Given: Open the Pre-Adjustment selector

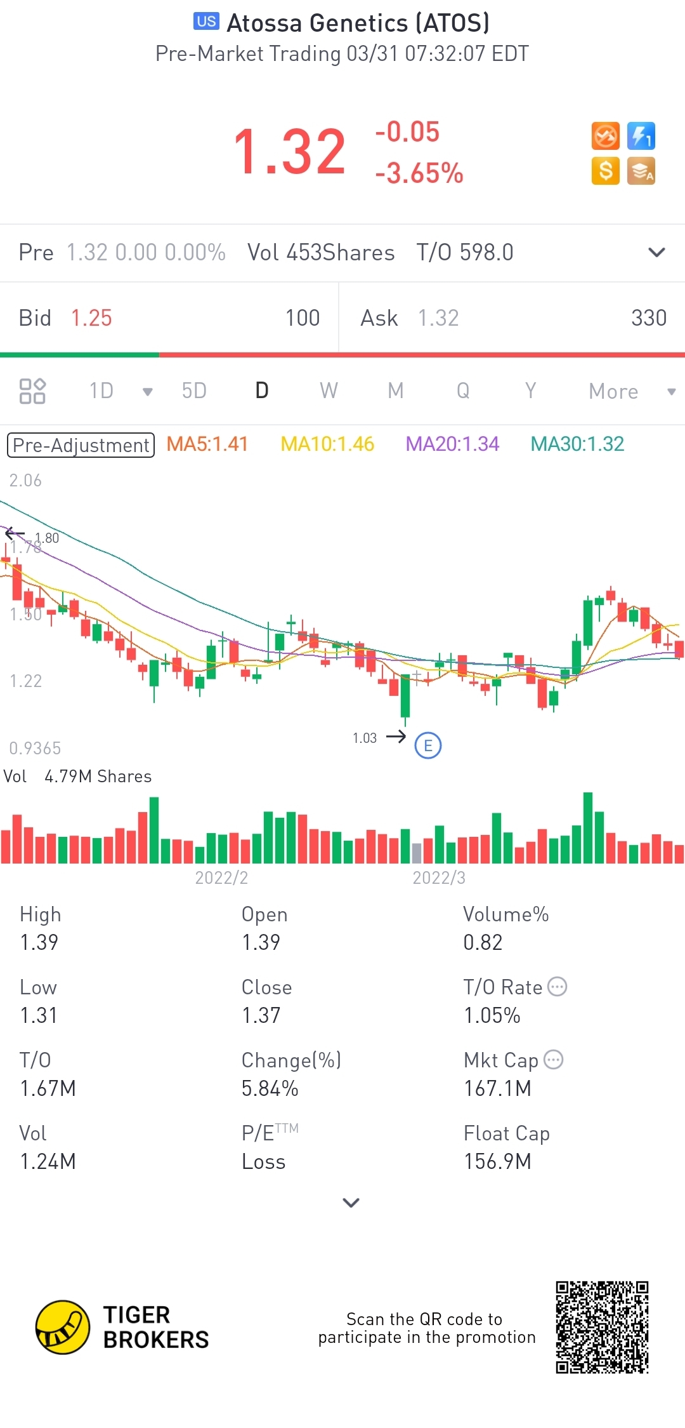Looking at the screenshot, I should click(x=81, y=445).
